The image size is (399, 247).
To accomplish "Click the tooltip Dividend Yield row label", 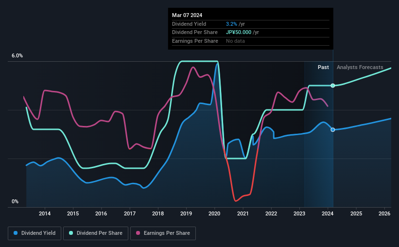I will [189, 24].
